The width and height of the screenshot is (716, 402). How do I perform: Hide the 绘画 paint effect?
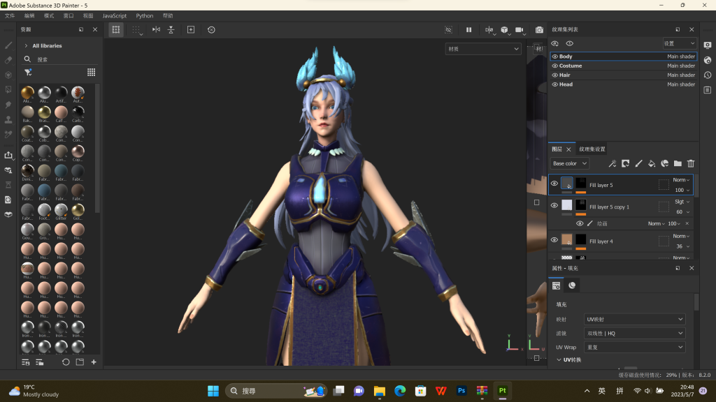coord(580,223)
